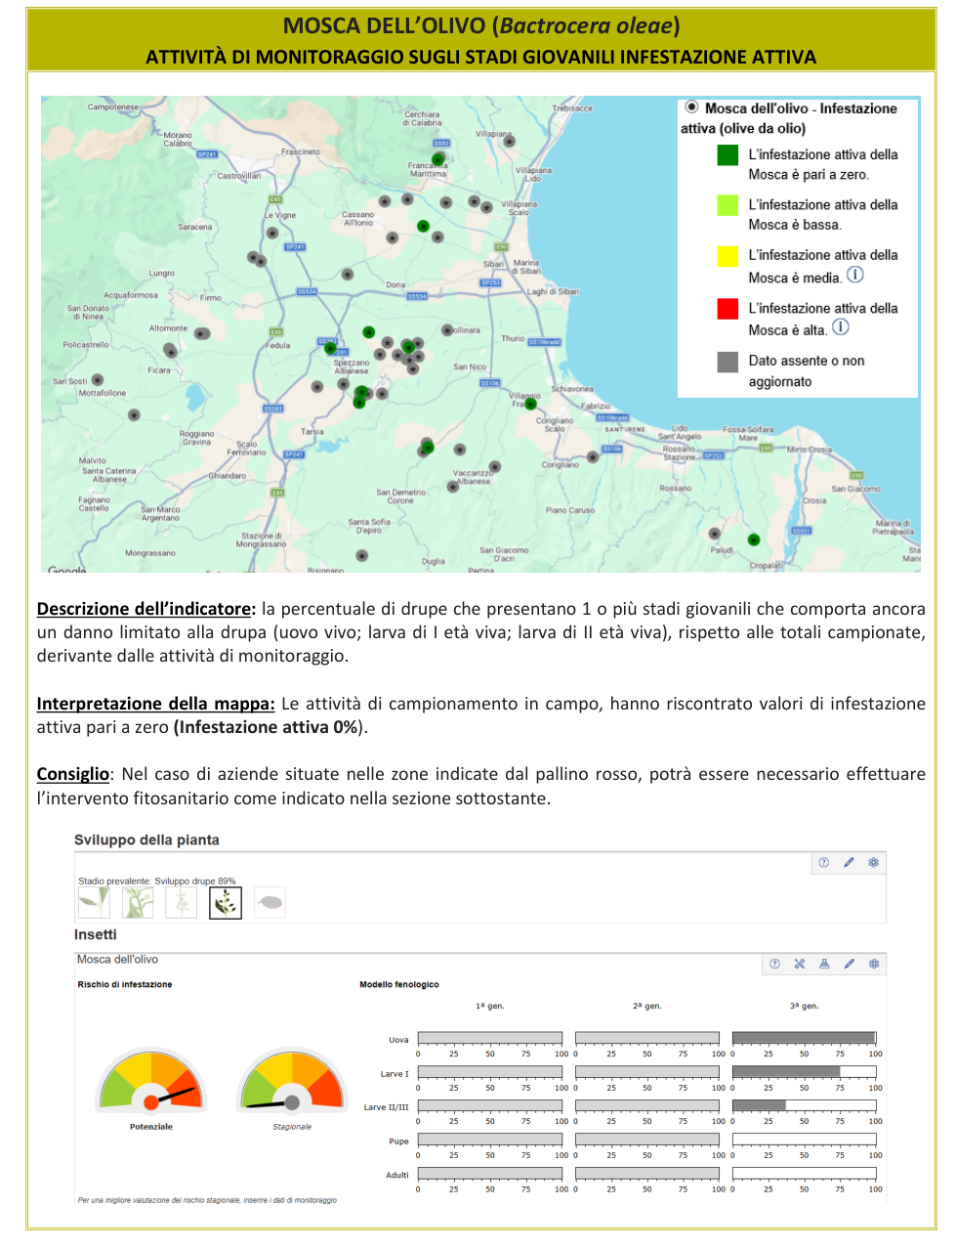Click green marker at Villaggio Frassa

[531, 404]
